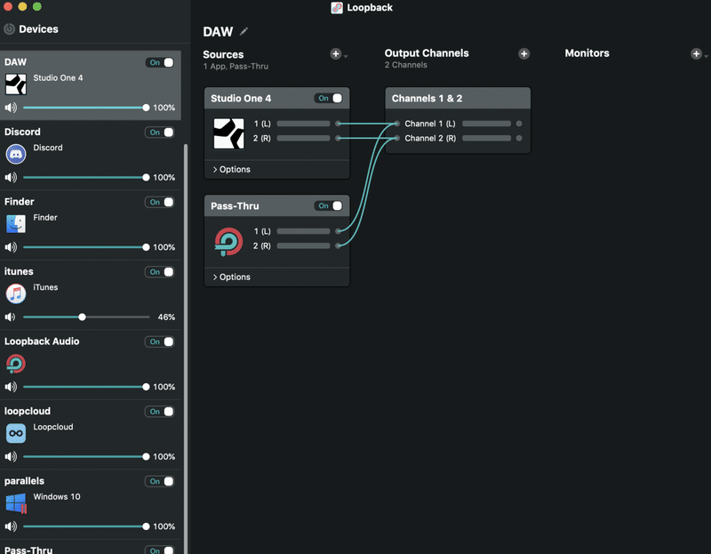Click the parallels volume slider handle

[x=146, y=526]
